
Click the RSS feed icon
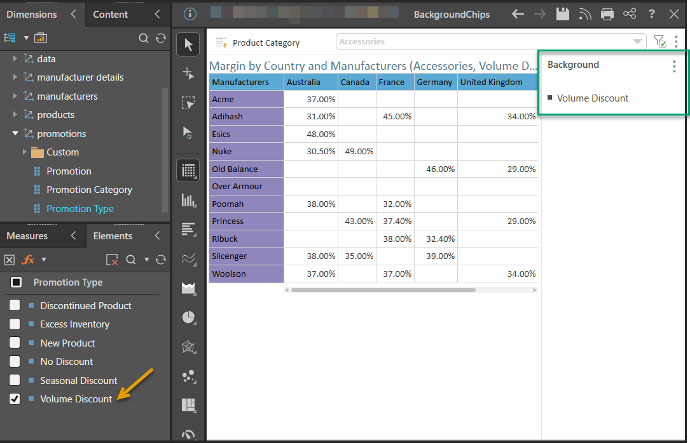point(585,14)
